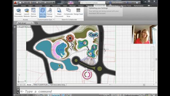This screenshot has height=96, width=170.
Task: Click the Type a keyword search field
Action: click(x=93, y=3)
